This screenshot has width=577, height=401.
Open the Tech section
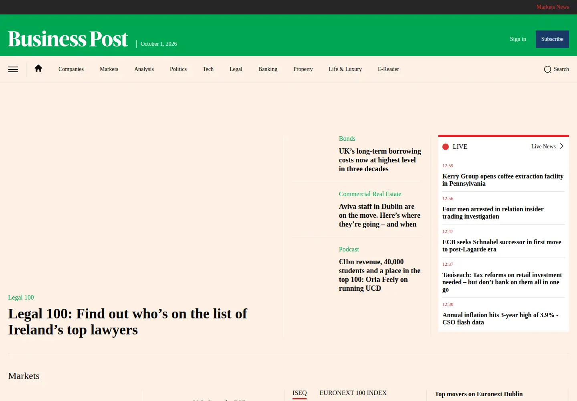tap(208, 69)
